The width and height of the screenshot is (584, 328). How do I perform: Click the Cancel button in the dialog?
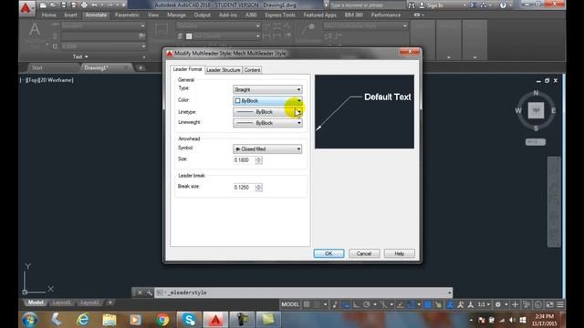364,253
